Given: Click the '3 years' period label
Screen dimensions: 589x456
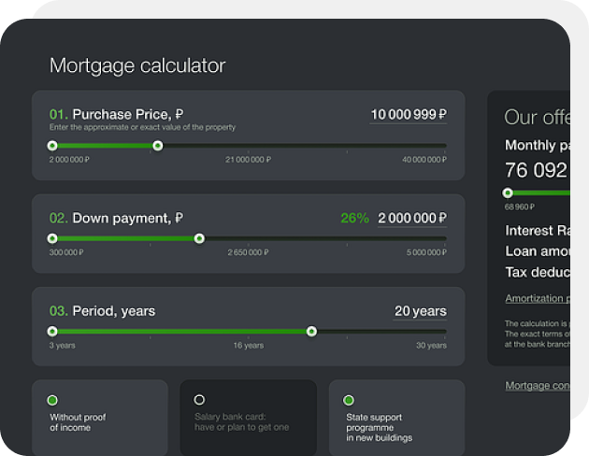Looking at the screenshot, I should coord(62,346).
